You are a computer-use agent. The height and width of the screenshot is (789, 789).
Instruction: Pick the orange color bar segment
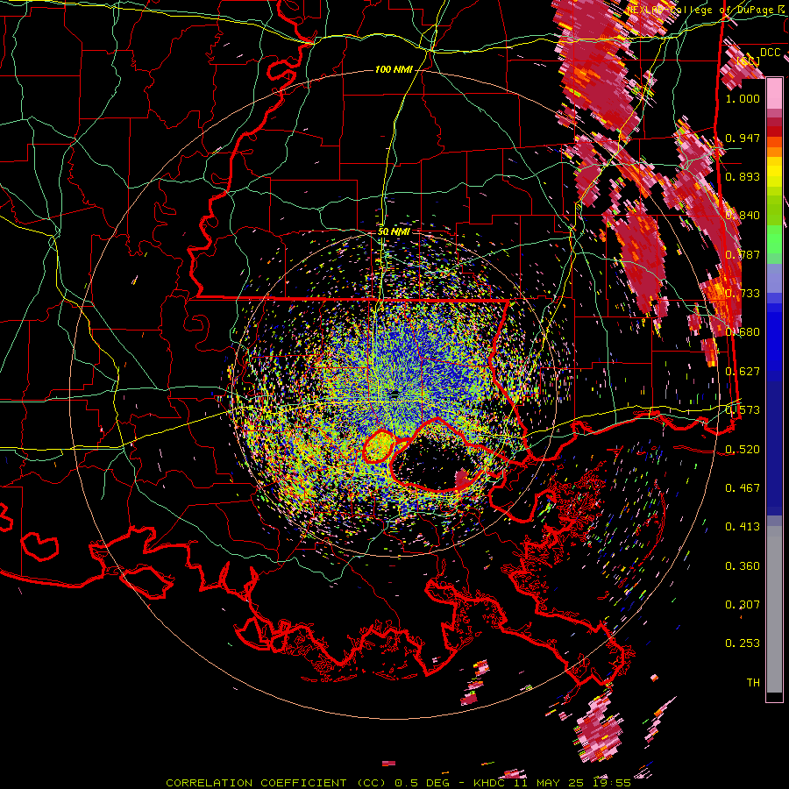(774, 152)
